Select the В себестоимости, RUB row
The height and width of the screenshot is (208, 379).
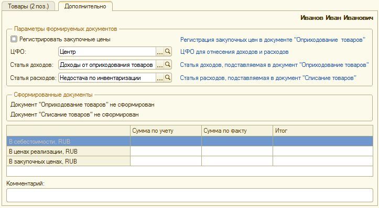coord(190,142)
